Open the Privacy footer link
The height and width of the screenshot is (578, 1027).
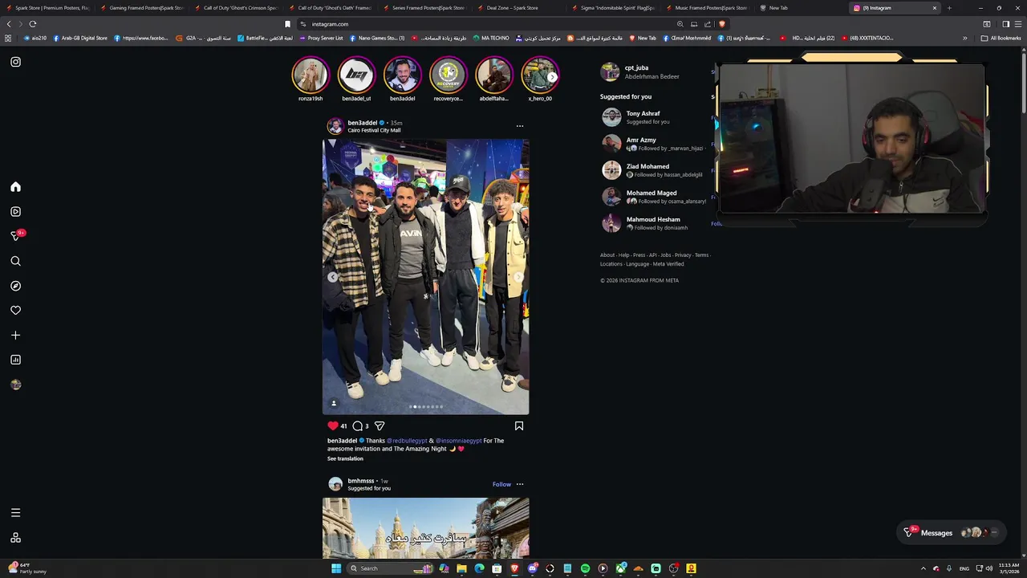[x=683, y=255]
